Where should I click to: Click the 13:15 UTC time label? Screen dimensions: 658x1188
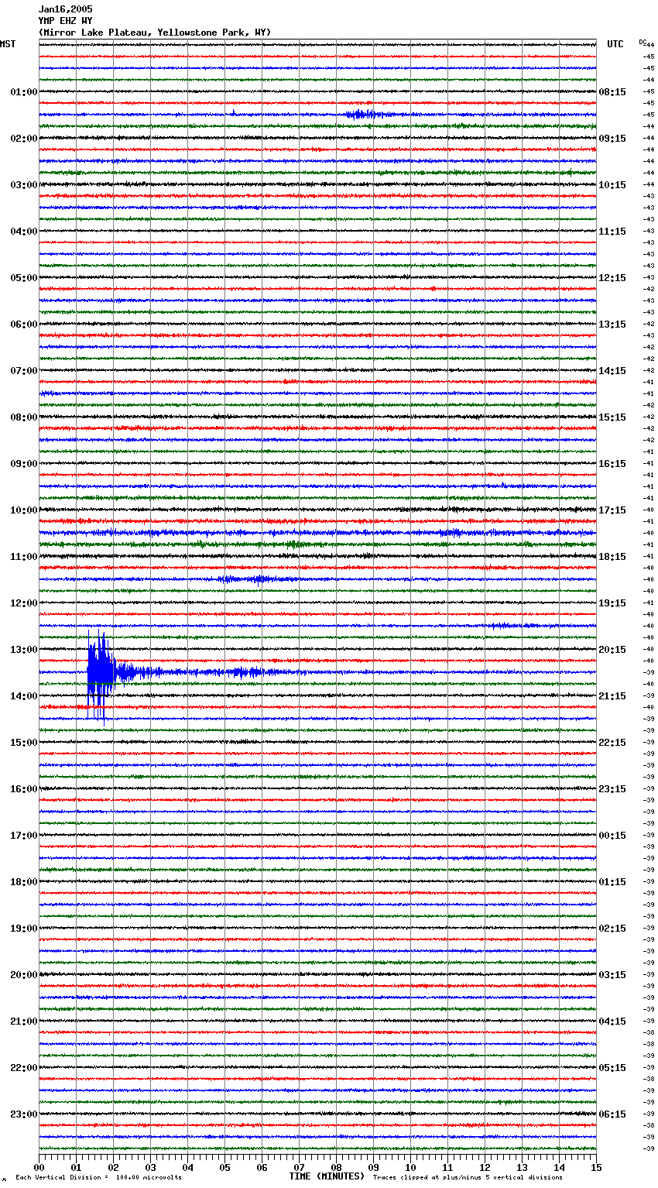coord(612,324)
